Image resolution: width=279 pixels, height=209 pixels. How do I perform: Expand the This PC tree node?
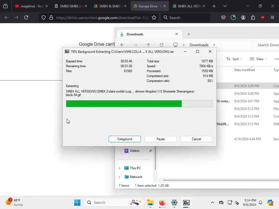[120, 168]
